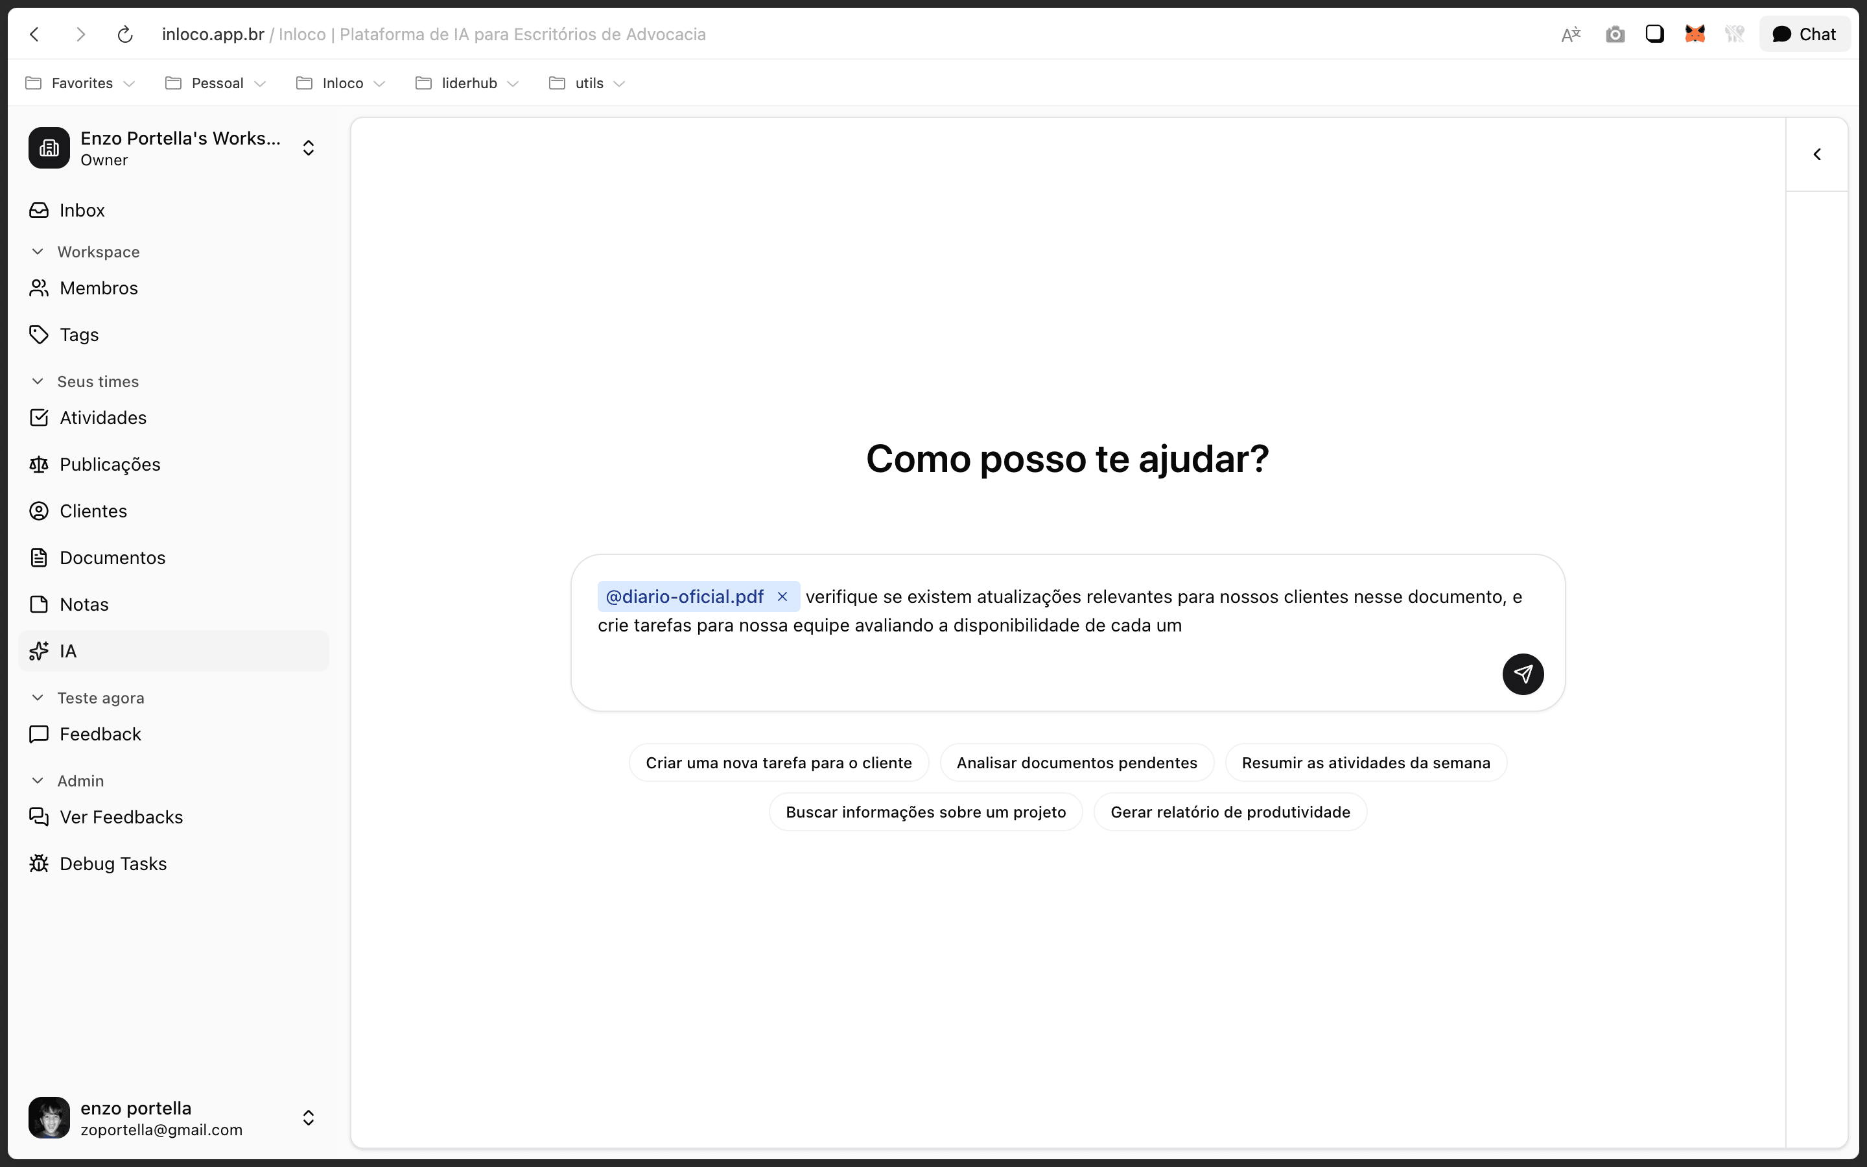Screen dimensions: 1867x1167
Task: Collapse the Admin section
Action: [37, 781]
